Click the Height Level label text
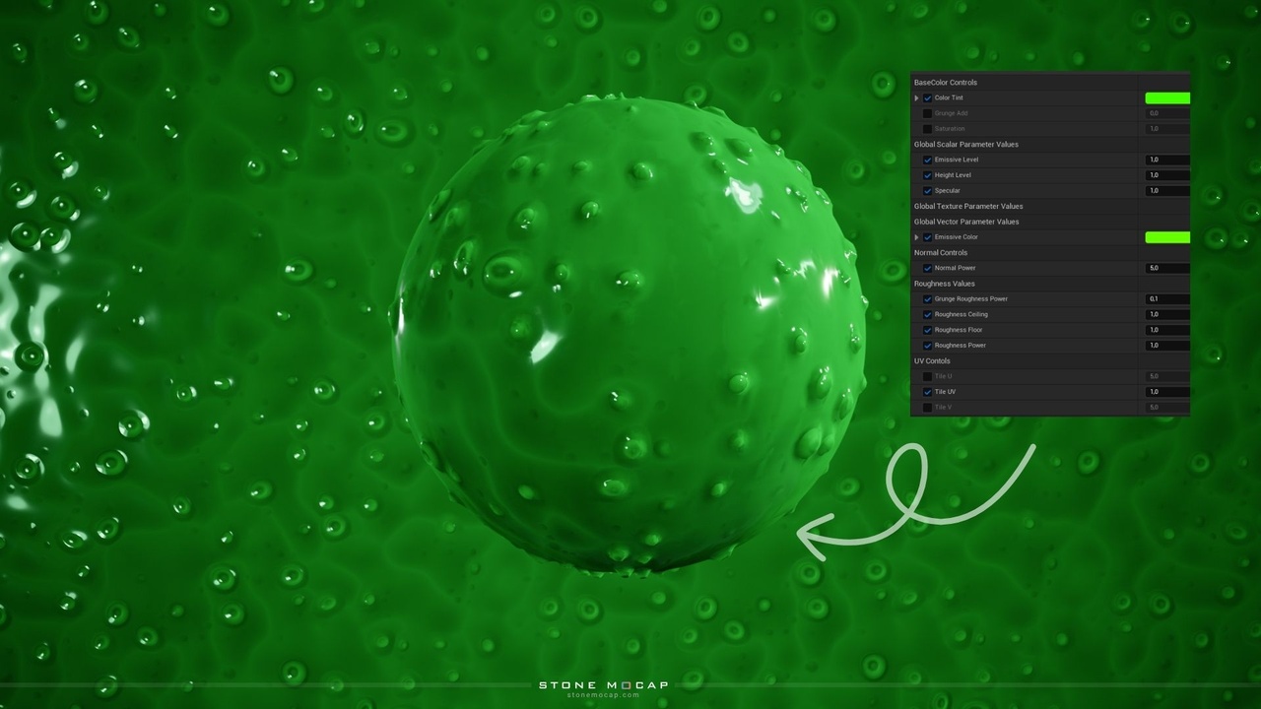Image resolution: width=1261 pixels, height=709 pixels. (x=953, y=175)
